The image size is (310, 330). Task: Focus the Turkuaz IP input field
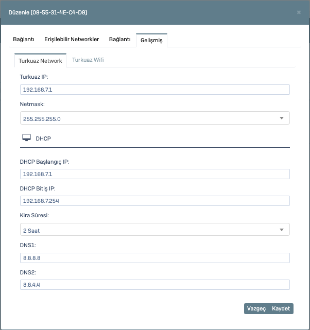[155, 90]
